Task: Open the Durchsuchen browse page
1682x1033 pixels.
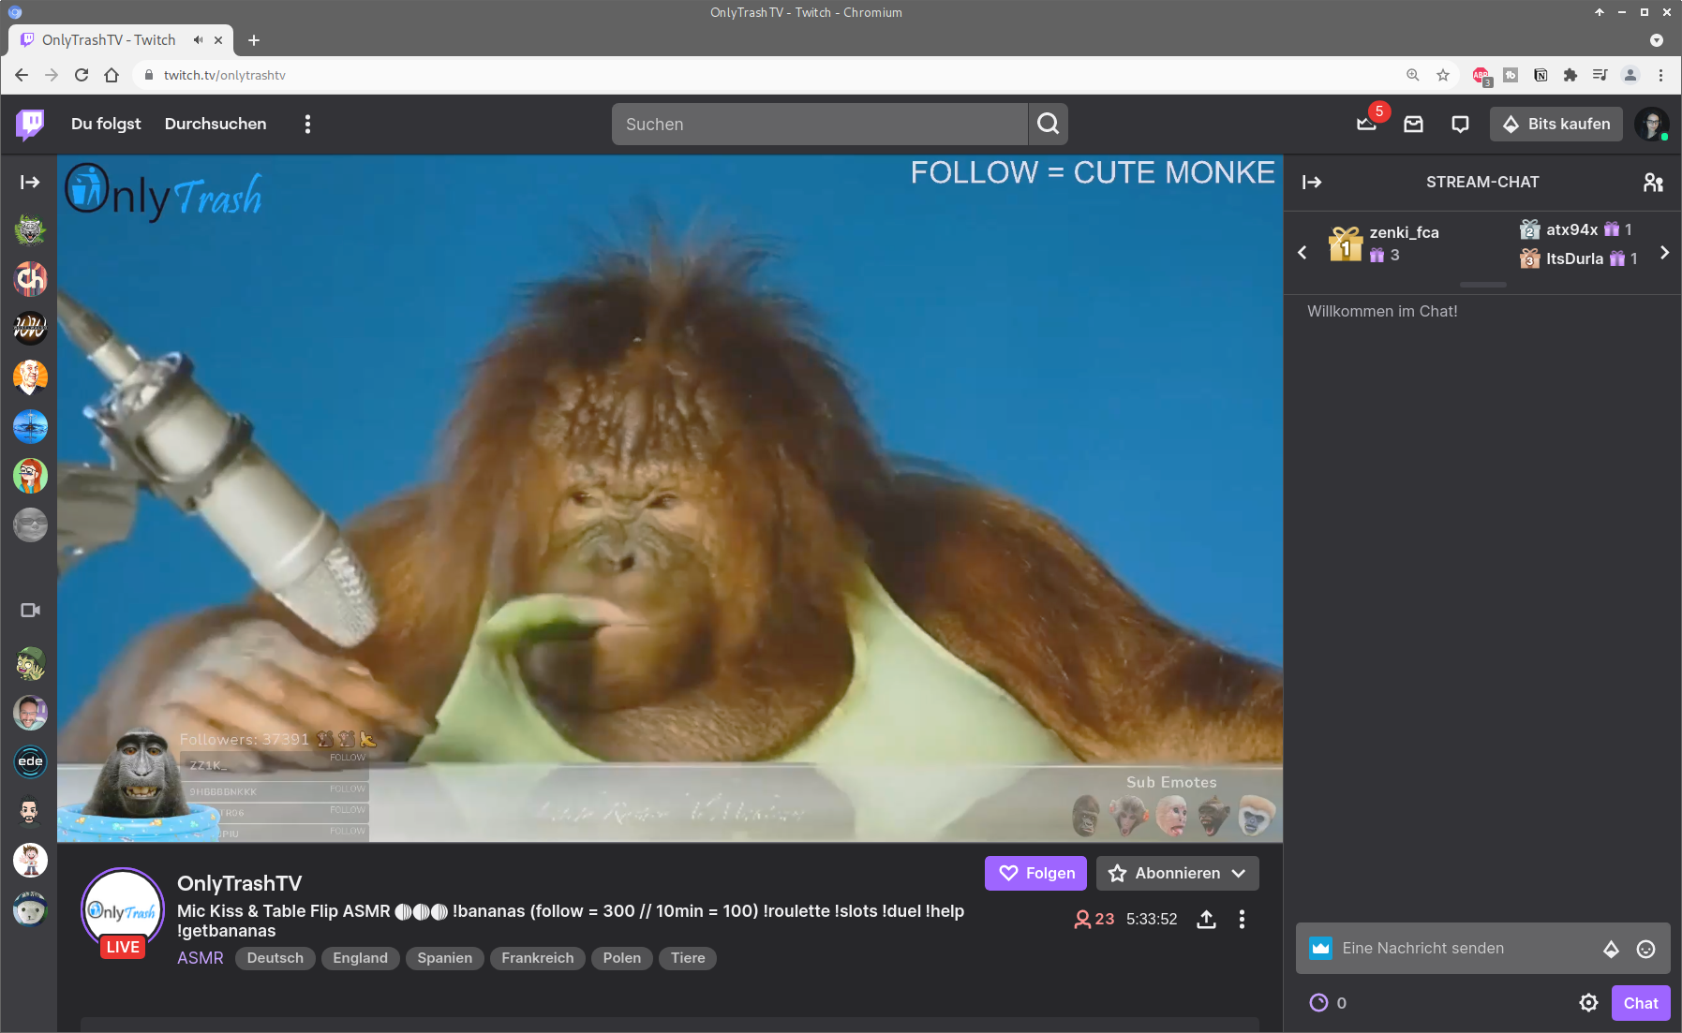Action: [x=216, y=124]
